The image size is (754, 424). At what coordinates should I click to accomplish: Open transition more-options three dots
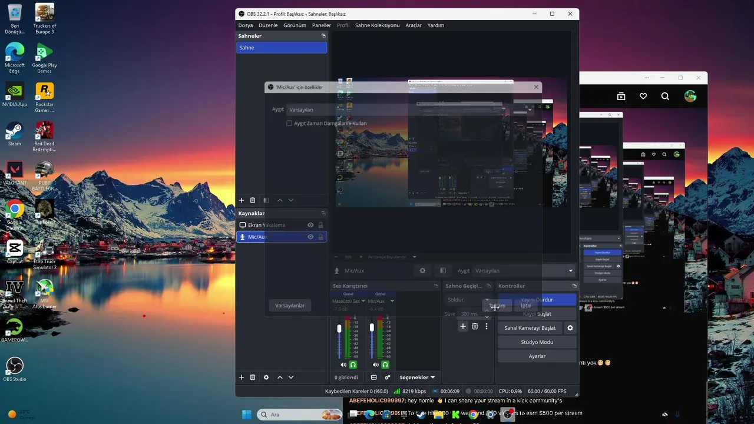click(x=487, y=326)
